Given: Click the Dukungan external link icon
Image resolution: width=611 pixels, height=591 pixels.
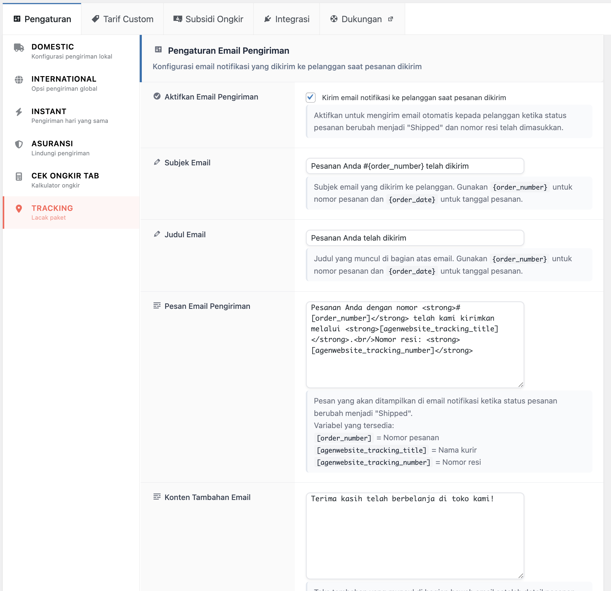Looking at the screenshot, I should pyautogui.click(x=390, y=19).
